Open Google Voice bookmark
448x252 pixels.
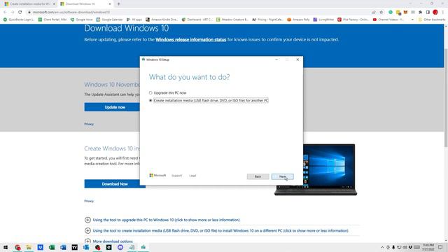pos(81,20)
